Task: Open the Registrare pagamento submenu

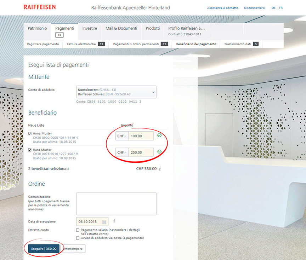Action: pos(43,44)
